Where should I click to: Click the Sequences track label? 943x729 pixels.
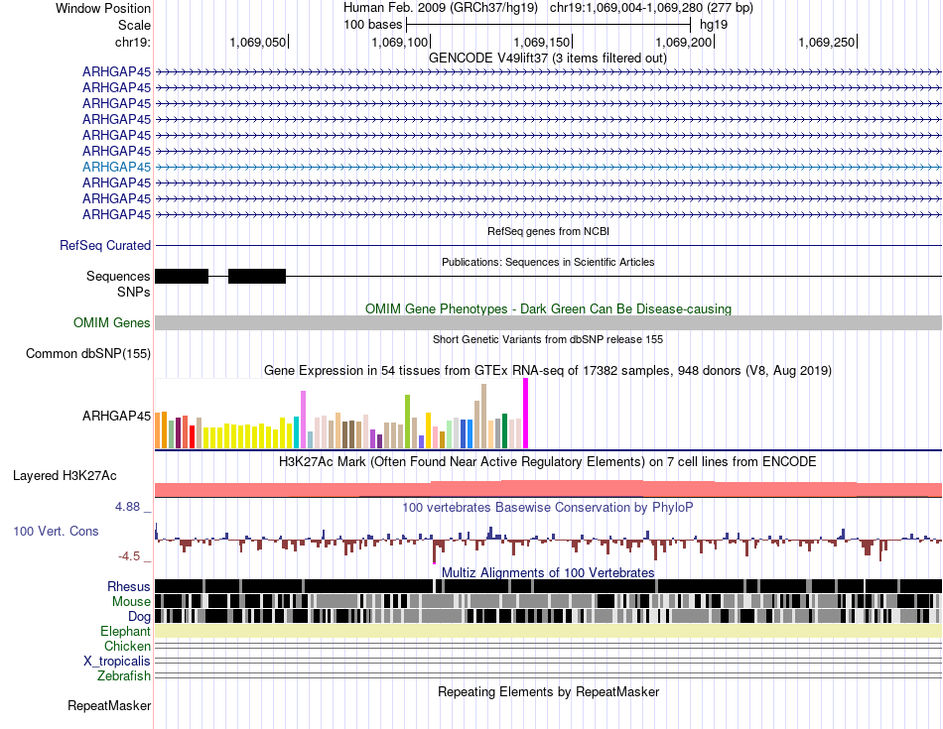coord(118,277)
